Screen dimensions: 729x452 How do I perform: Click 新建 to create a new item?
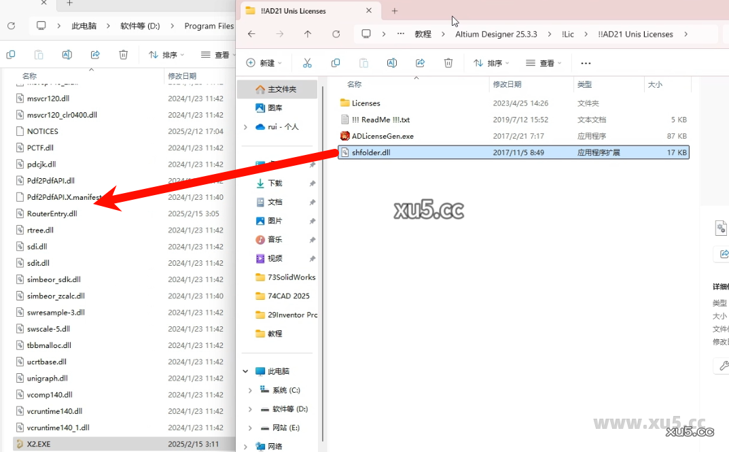[264, 63]
